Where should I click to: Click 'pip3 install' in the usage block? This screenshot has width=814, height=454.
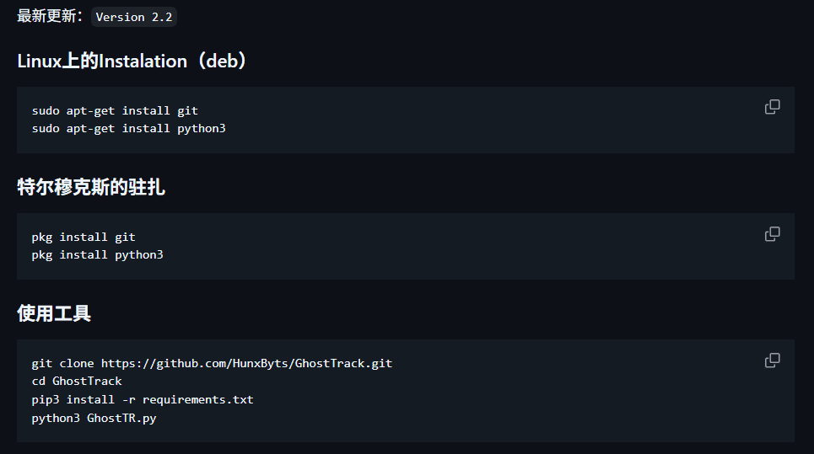(73, 399)
